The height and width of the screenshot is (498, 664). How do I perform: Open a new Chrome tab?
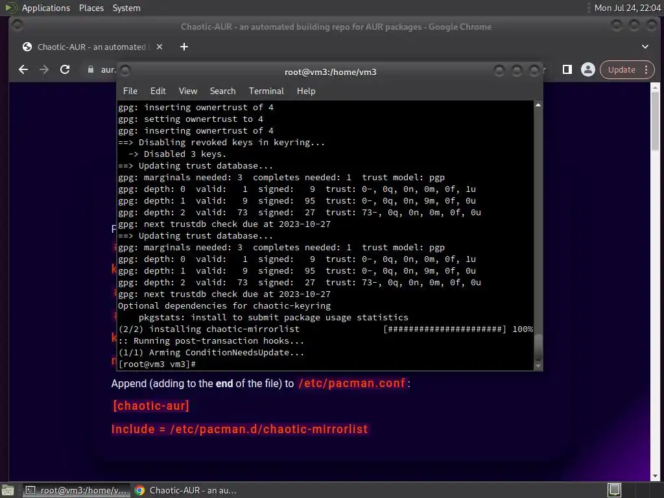(x=184, y=47)
